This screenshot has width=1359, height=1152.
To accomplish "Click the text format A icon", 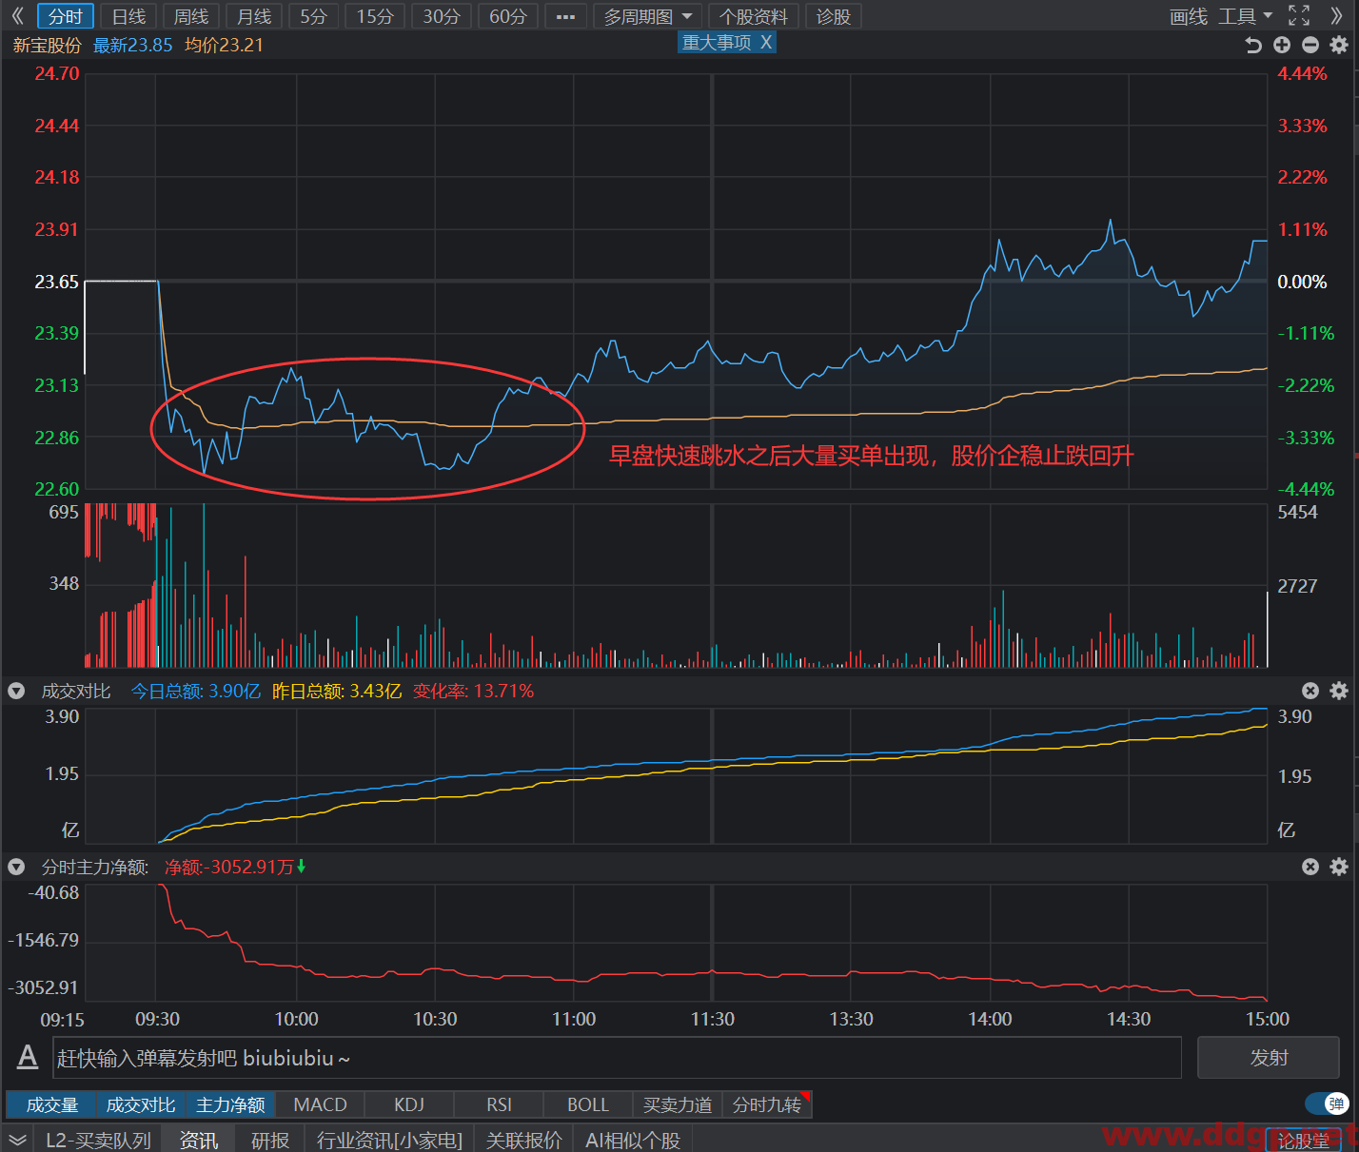I will (28, 1057).
